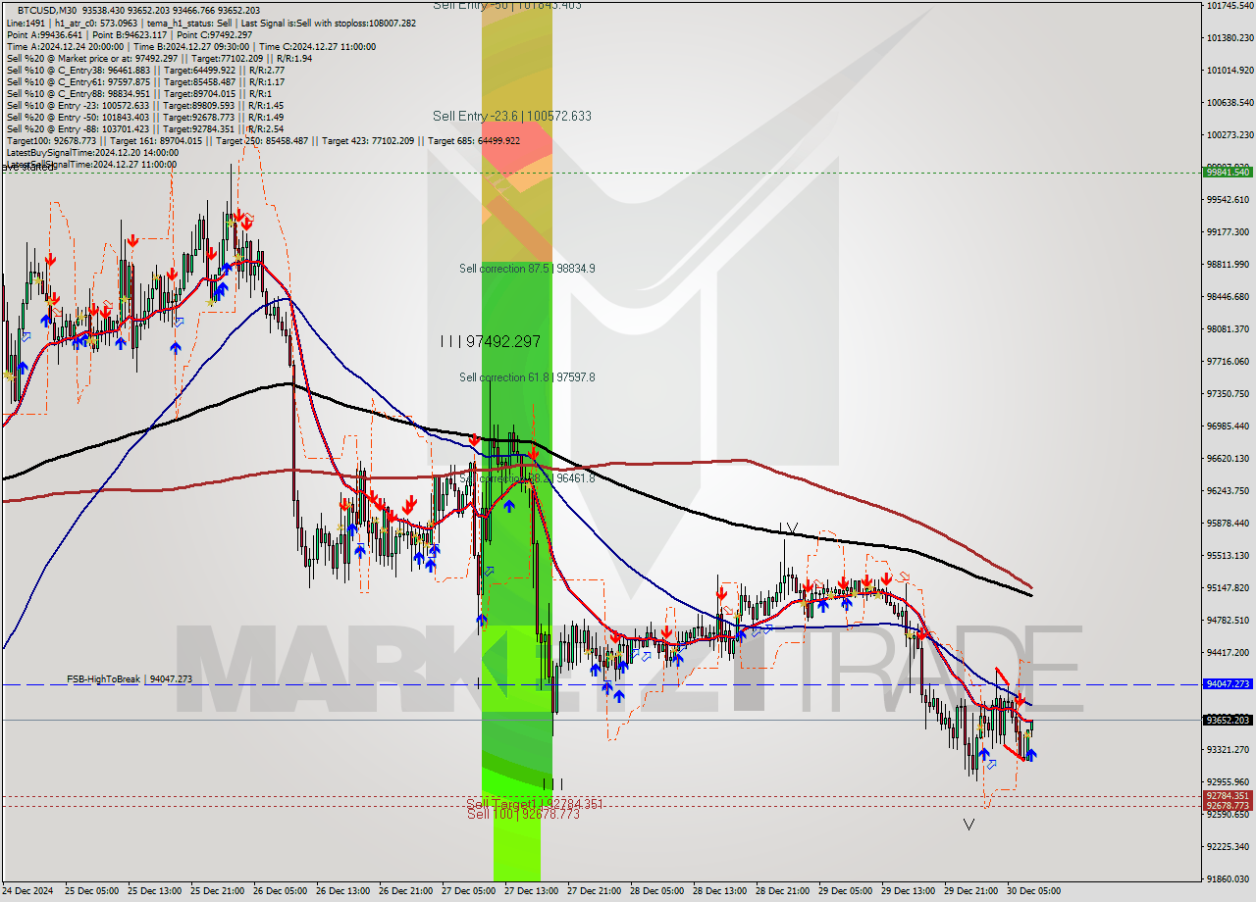Click 'Sell correction 38.2 | 96461.8' label

click(527, 478)
